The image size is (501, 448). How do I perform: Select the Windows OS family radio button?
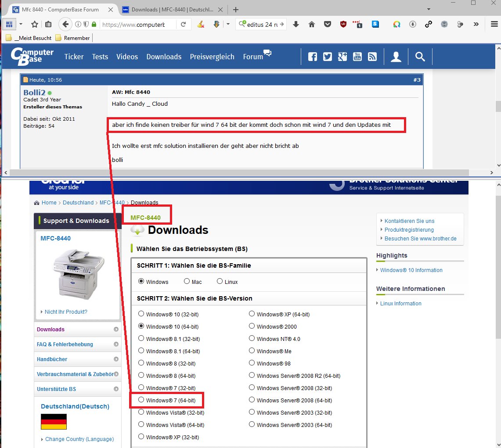[x=141, y=281]
